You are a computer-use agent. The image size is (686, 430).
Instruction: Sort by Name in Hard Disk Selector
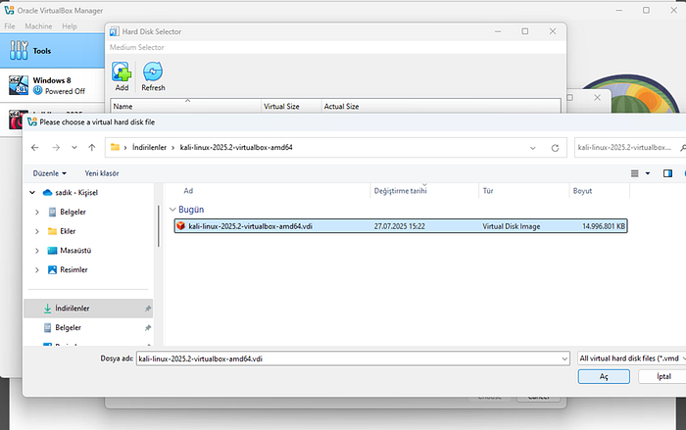[185, 107]
